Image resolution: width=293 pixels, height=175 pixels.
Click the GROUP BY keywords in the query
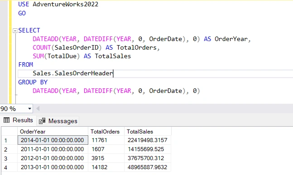33,82
